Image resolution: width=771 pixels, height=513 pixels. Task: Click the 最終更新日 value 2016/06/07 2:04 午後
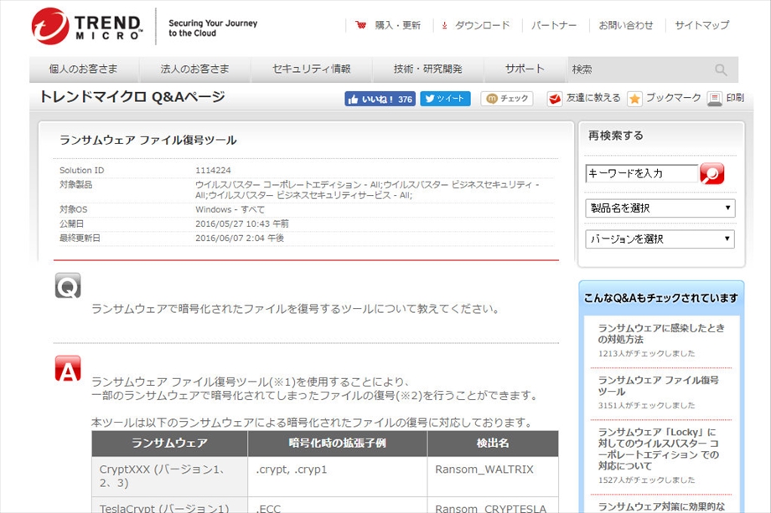click(240, 239)
